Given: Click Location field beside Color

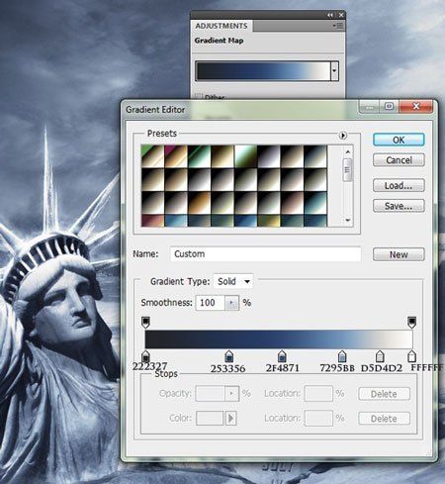Looking at the screenshot, I should click(318, 418).
